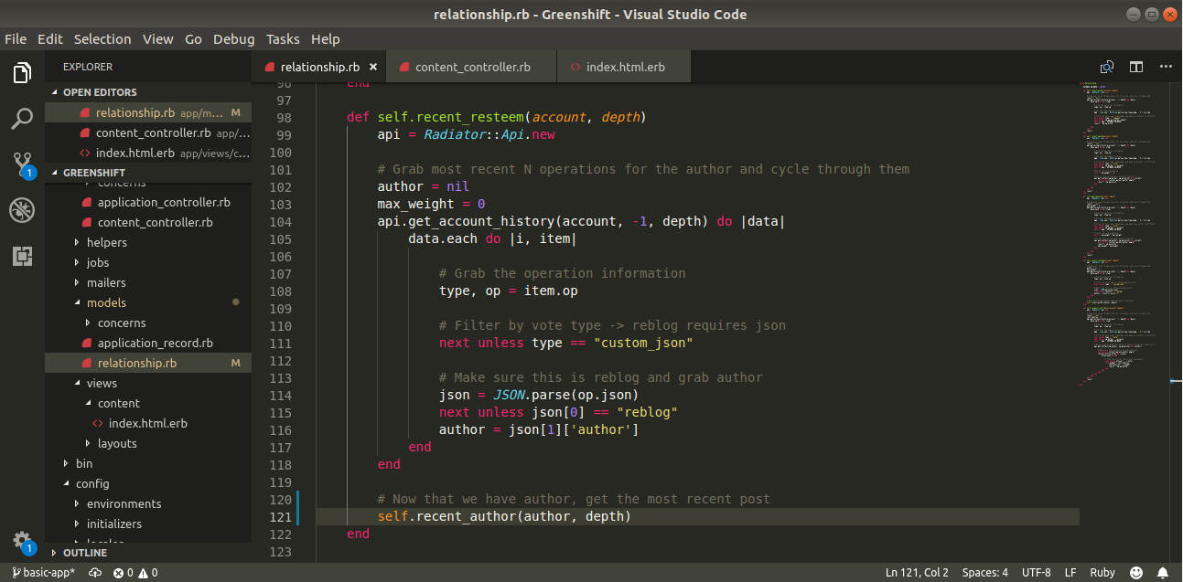Click the Open Changes icon in editor toolbar
This screenshot has width=1183, height=582.
(x=1107, y=67)
